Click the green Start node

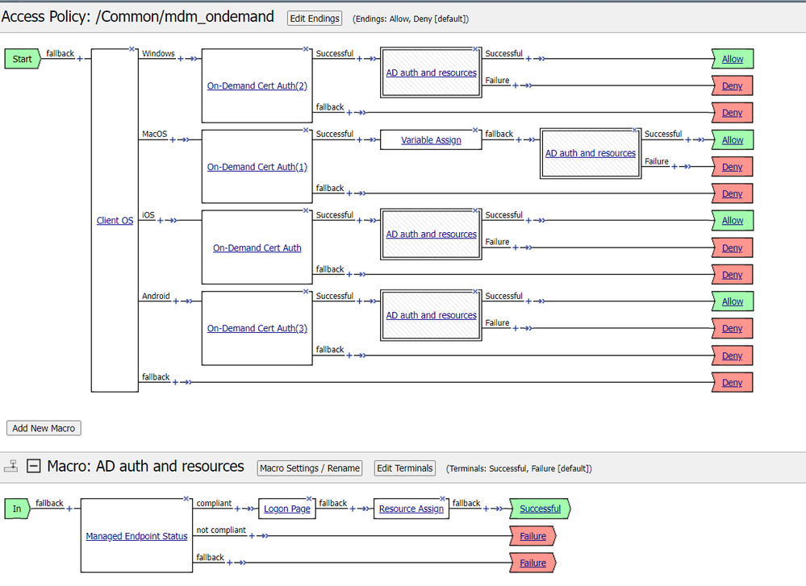pos(22,59)
